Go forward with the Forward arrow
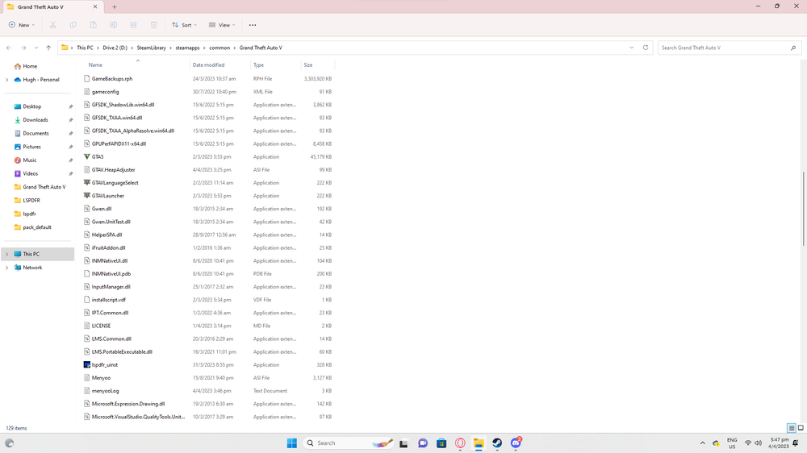Viewport: 807px width, 453px height. tap(23, 48)
